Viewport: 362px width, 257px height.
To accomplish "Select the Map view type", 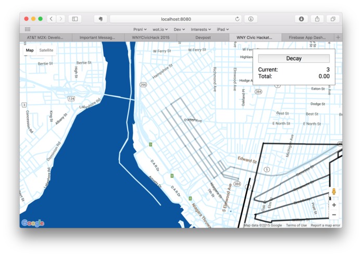I will tap(30, 50).
